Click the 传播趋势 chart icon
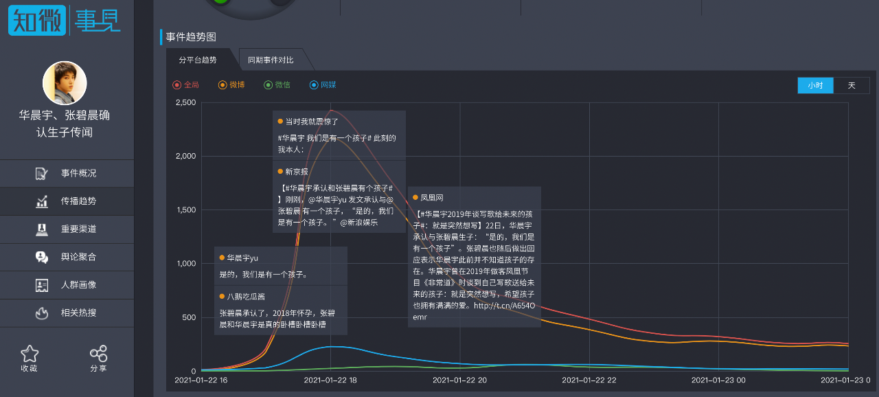Image resolution: width=879 pixels, height=397 pixels. click(x=42, y=201)
